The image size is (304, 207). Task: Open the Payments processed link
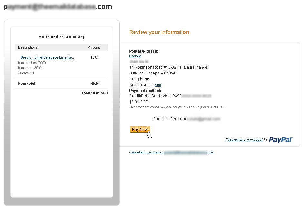point(244,140)
